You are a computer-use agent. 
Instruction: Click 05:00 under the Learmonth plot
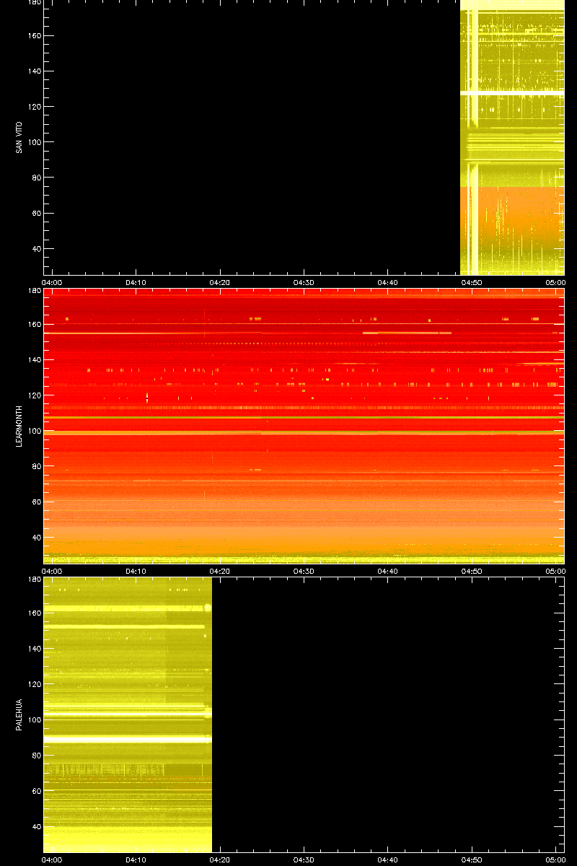pyautogui.click(x=555, y=571)
